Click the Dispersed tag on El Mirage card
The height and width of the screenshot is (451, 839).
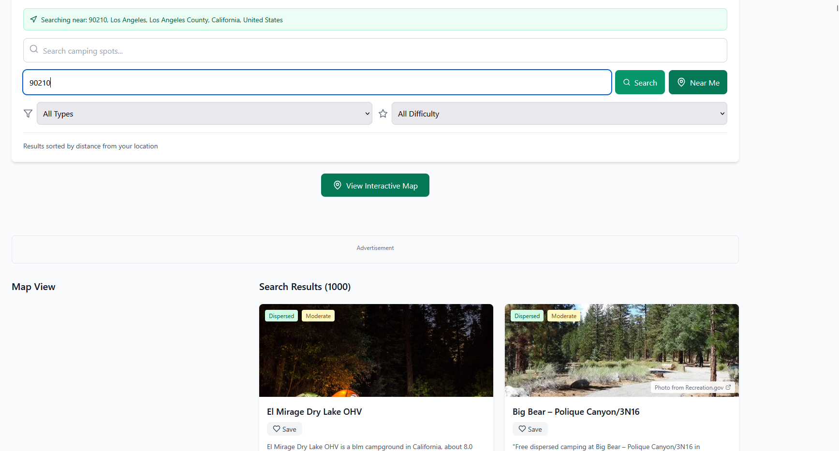click(281, 316)
